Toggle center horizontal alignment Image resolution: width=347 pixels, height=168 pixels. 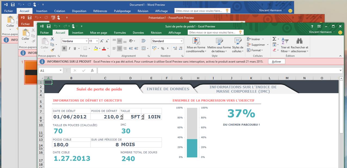click(x=119, y=49)
